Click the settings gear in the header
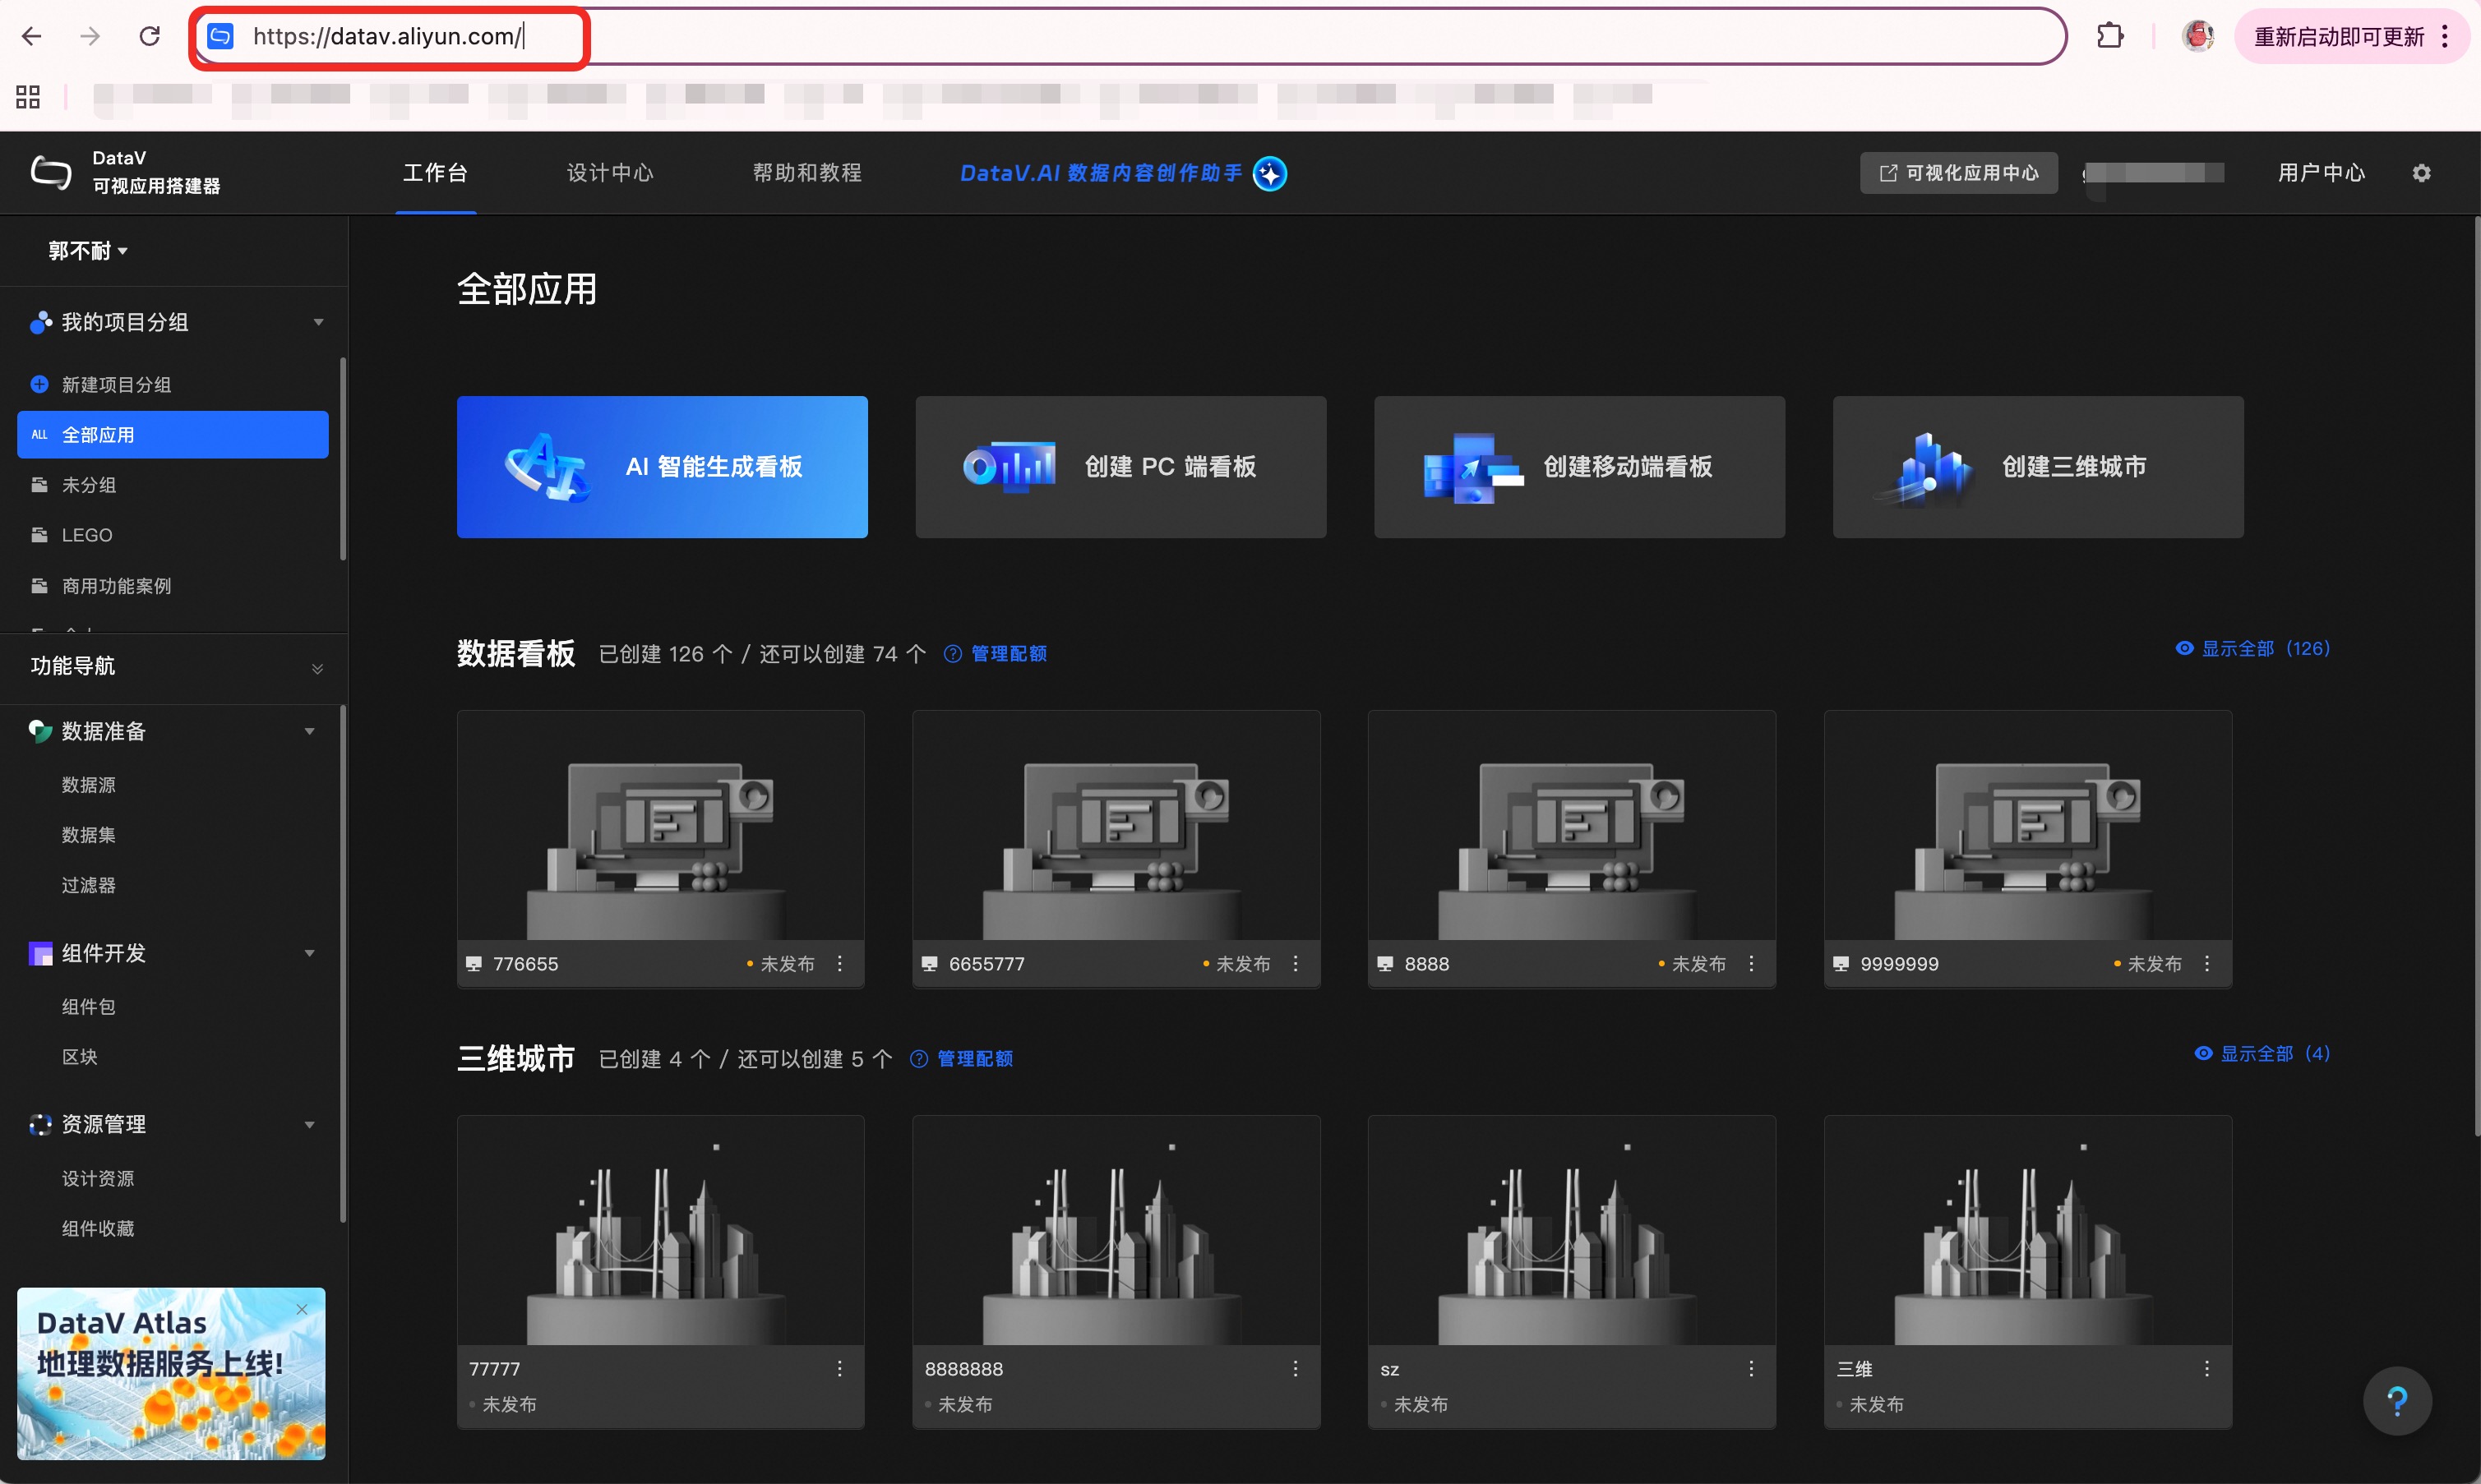The width and height of the screenshot is (2481, 1484). point(2420,173)
